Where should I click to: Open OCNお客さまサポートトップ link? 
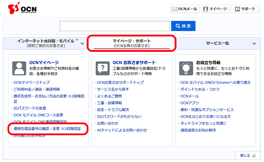tap(120, 83)
